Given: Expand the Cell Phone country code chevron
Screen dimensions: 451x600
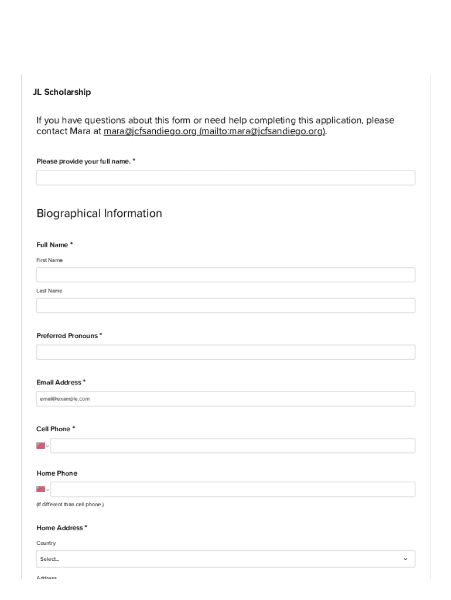Looking at the screenshot, I should tap(48, 446).
